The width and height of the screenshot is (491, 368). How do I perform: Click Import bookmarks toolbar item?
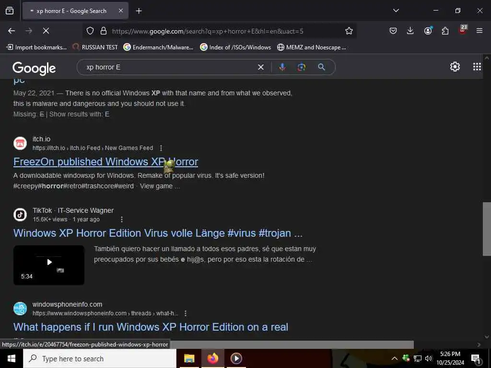tap(36, 47)
